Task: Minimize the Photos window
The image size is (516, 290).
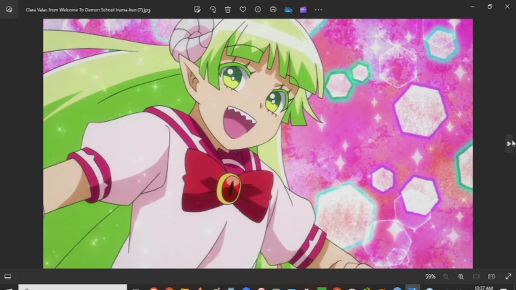Action: point(472,6)
